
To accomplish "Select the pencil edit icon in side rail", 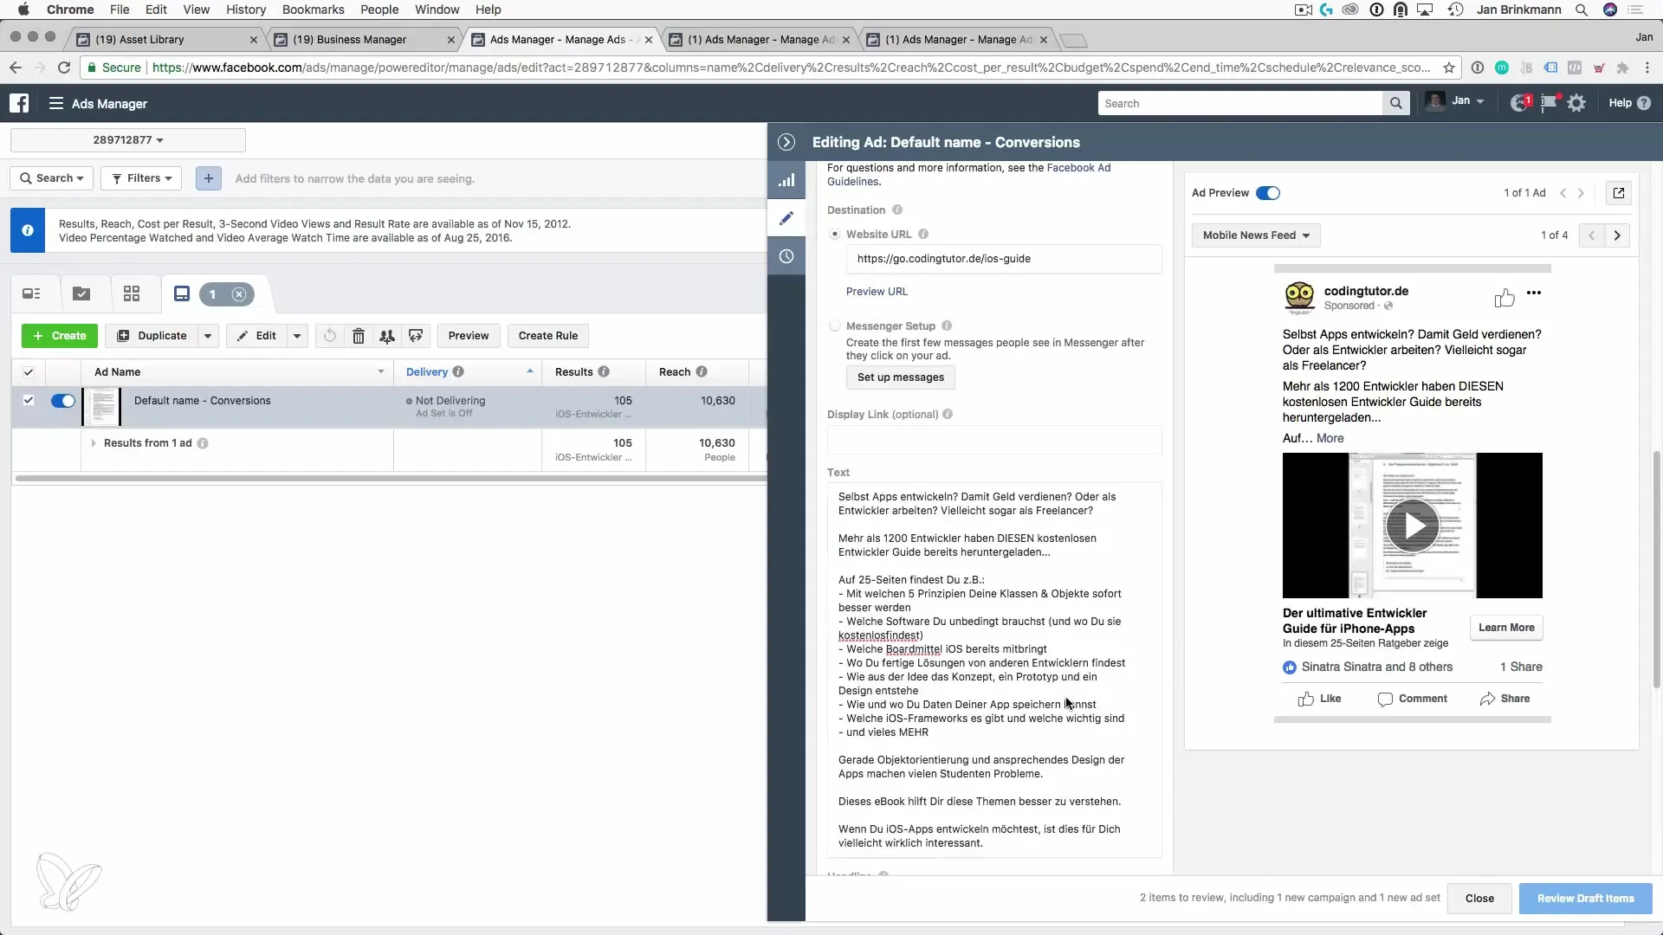I will tap(786, 218).
